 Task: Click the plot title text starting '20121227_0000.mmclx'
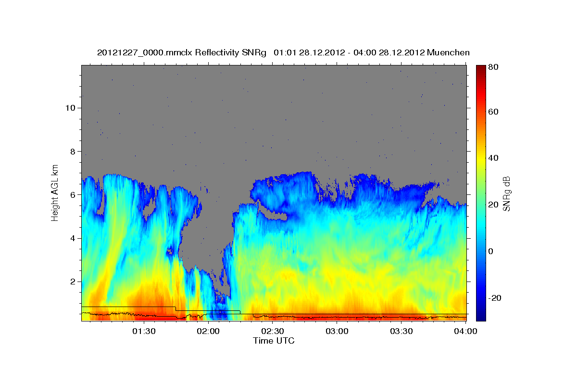pyautogui.click(x=283, y=52)
